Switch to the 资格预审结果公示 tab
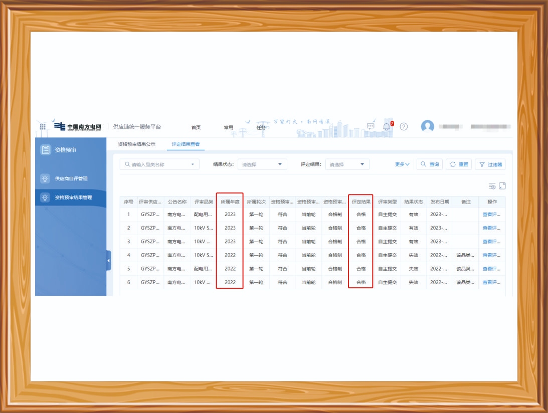 (x=136, y=144)
